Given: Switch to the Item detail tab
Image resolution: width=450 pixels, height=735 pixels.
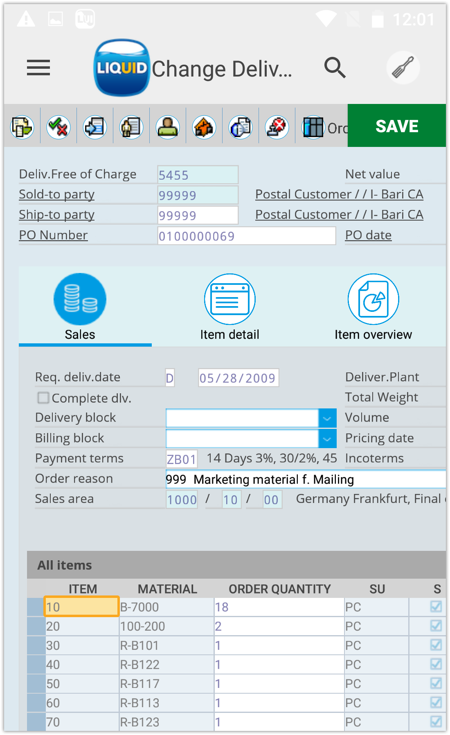Looking at the screenshot, I should point(229,307).
